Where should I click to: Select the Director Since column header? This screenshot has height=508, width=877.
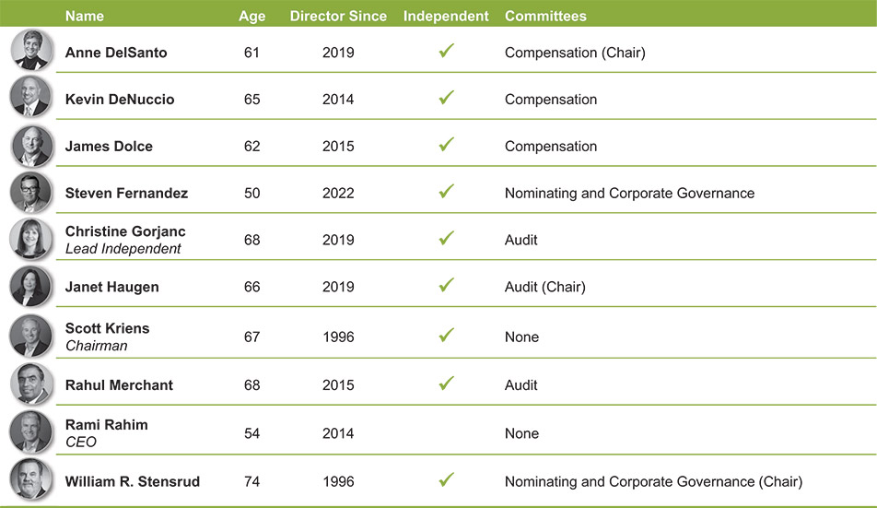pos(338,16)
